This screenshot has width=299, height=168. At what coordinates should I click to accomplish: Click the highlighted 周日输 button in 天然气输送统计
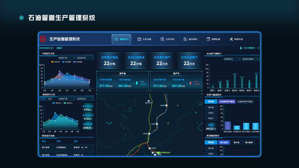211,102
